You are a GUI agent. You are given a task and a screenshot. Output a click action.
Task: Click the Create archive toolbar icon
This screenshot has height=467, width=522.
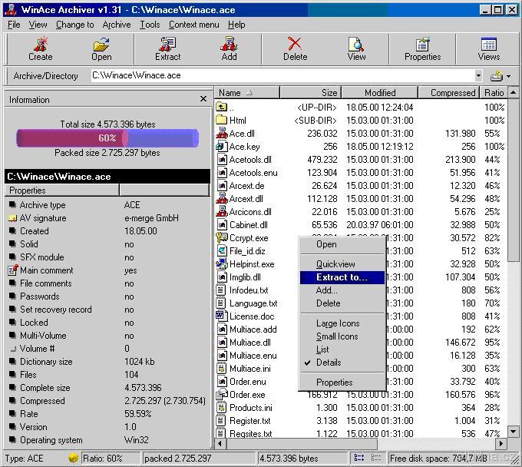coord(40,48)
